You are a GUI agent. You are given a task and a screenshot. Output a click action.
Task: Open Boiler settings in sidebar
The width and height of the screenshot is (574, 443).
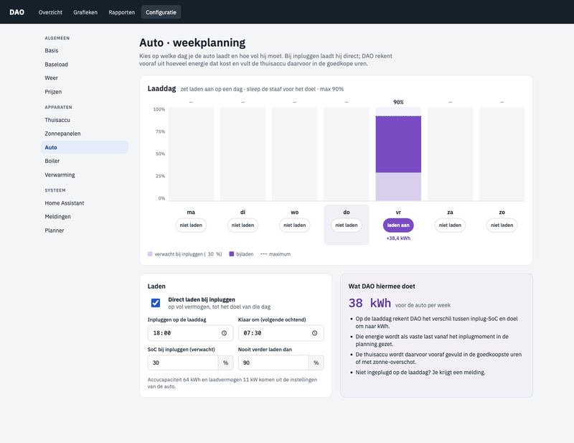[84, 162]
